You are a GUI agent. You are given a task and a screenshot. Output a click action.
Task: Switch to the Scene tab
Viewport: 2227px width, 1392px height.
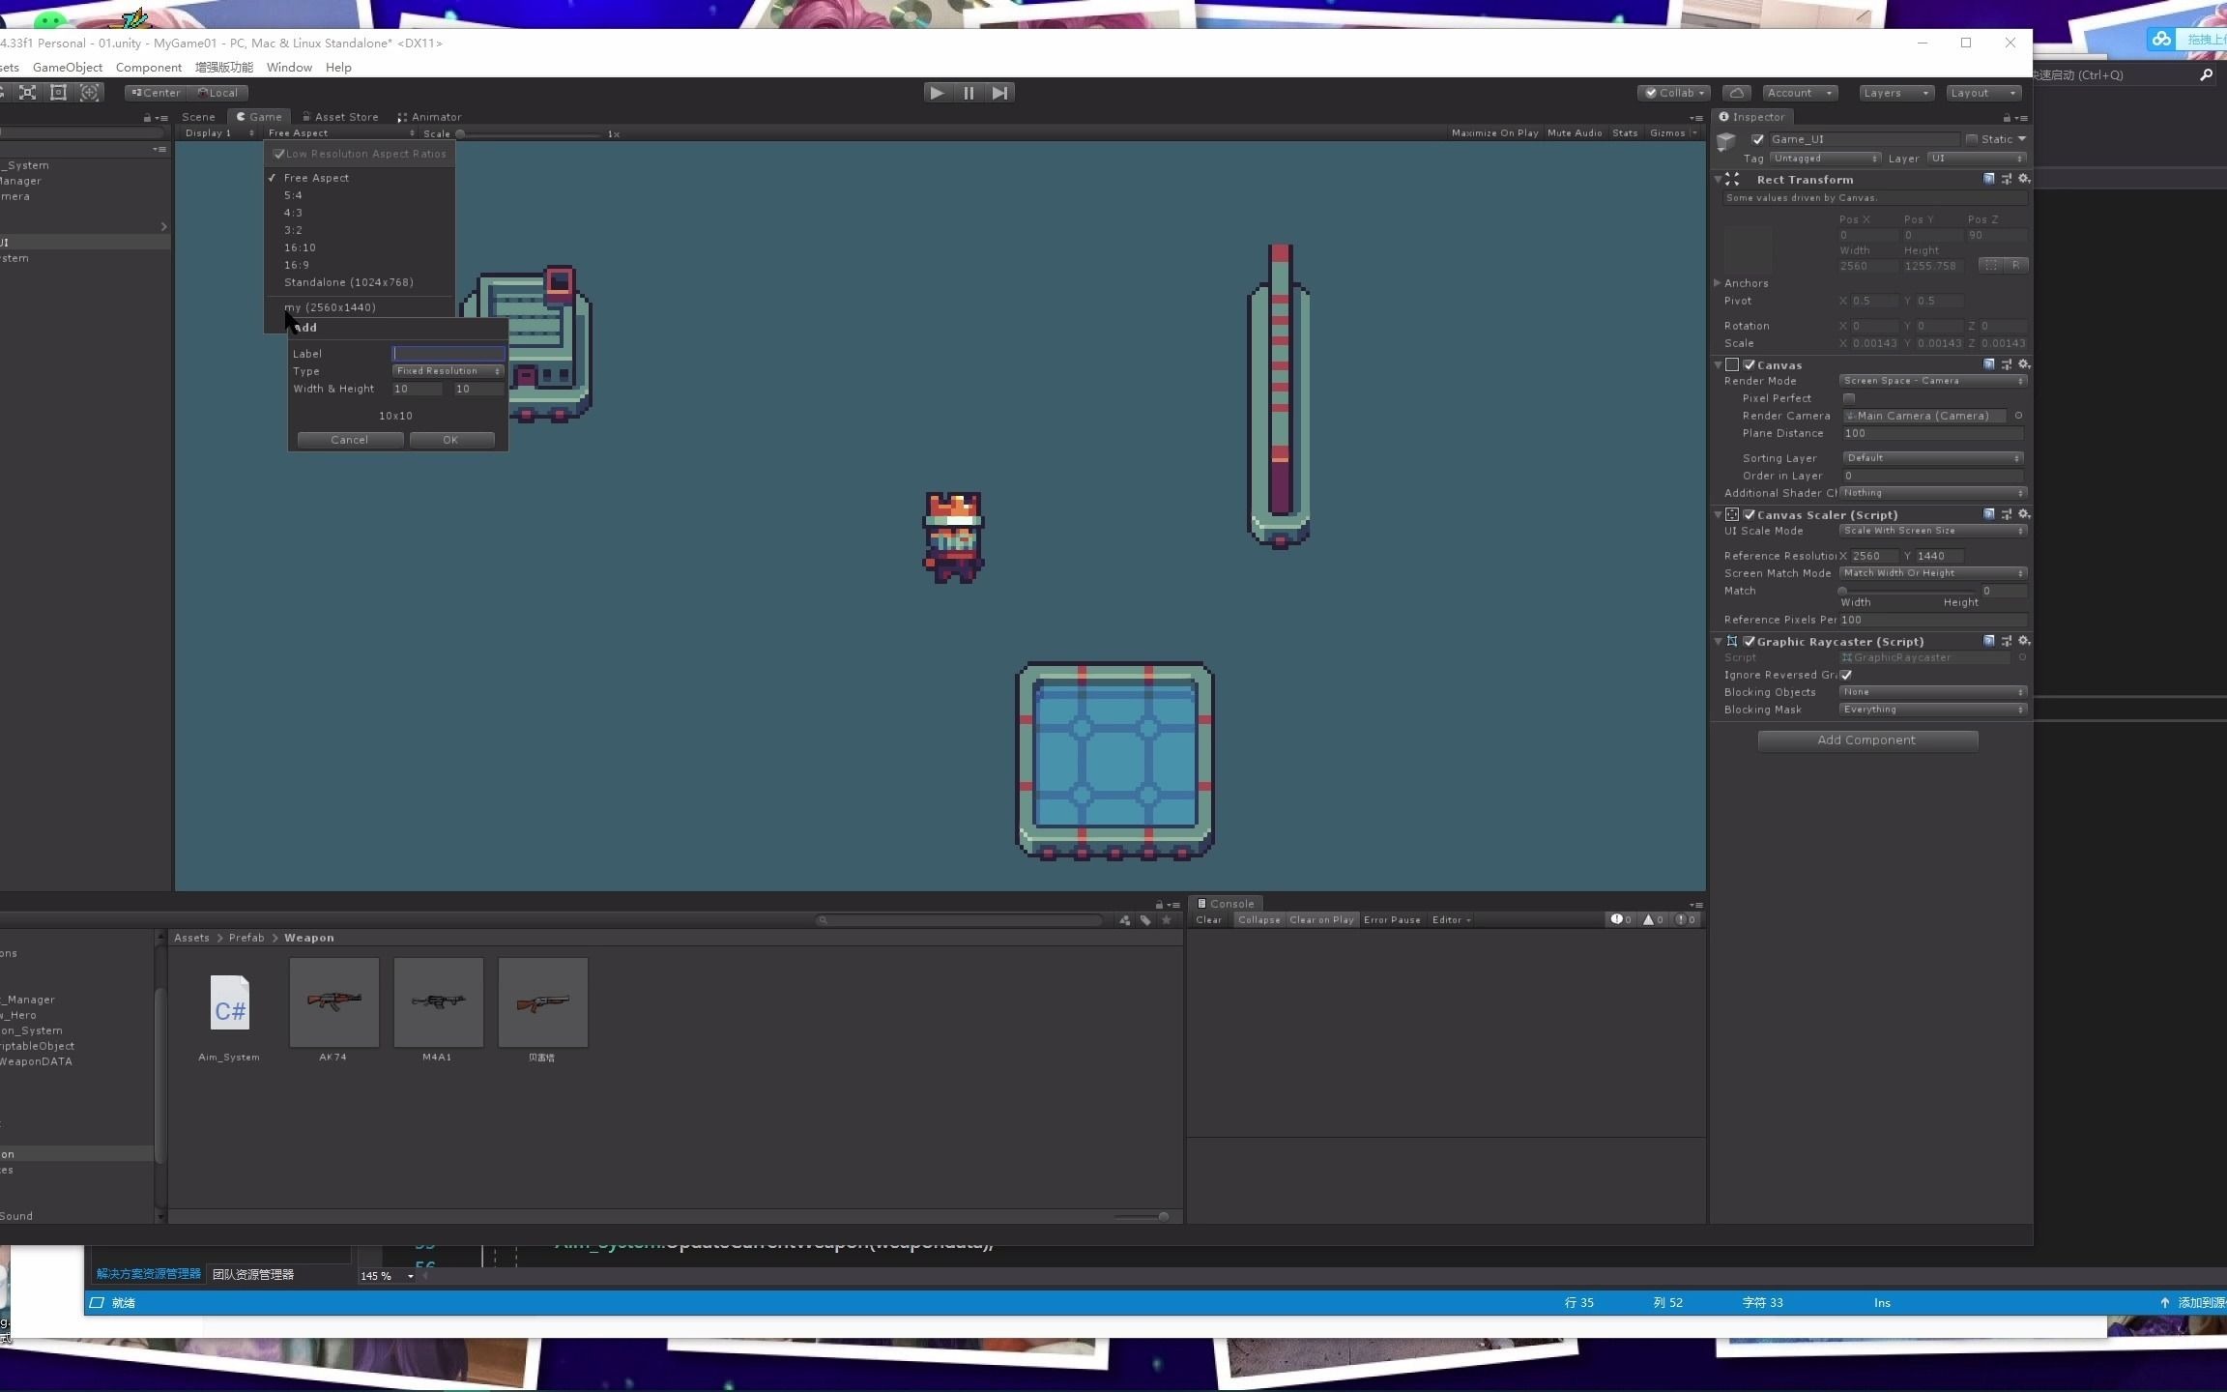point(197,116)
